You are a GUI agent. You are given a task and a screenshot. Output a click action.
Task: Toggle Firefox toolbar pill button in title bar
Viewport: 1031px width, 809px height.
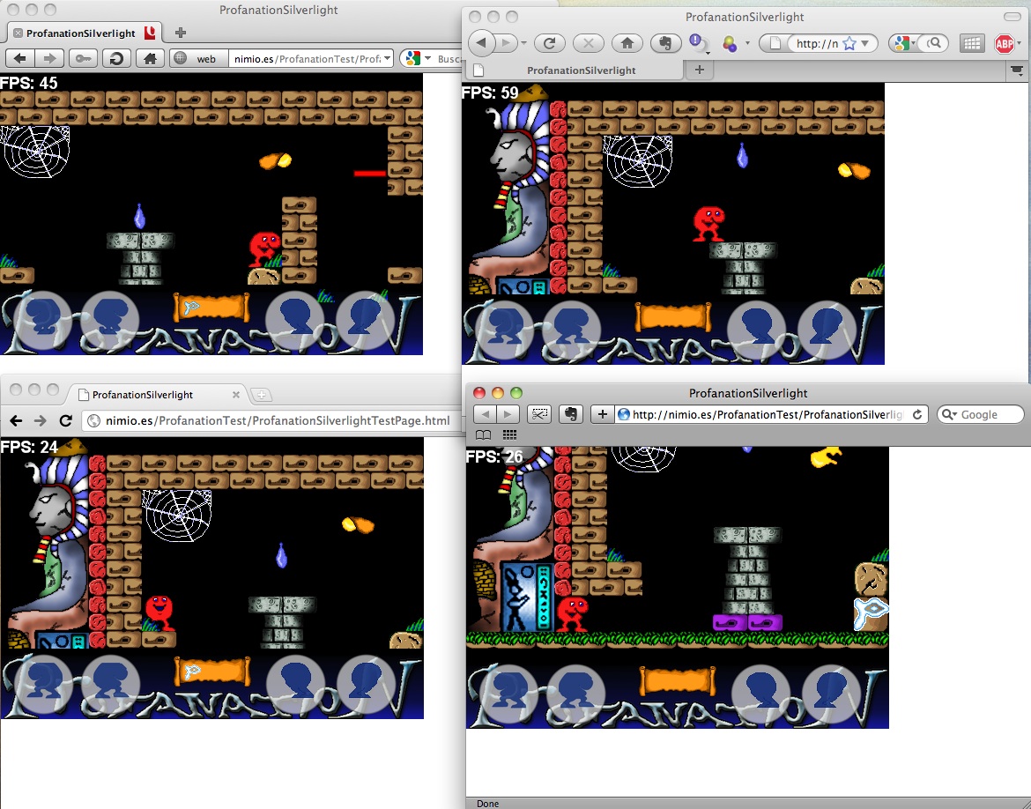pos(1012,17)
